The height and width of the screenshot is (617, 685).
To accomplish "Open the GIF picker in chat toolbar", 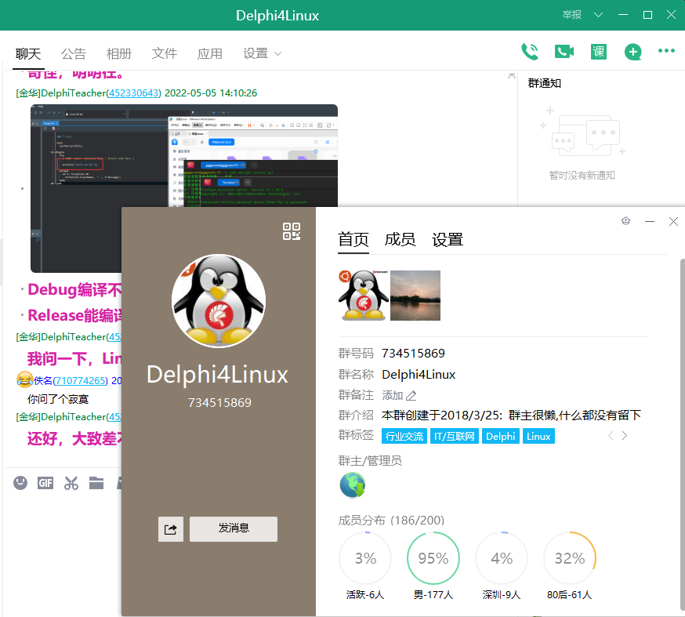I will [x=45, y=483].
